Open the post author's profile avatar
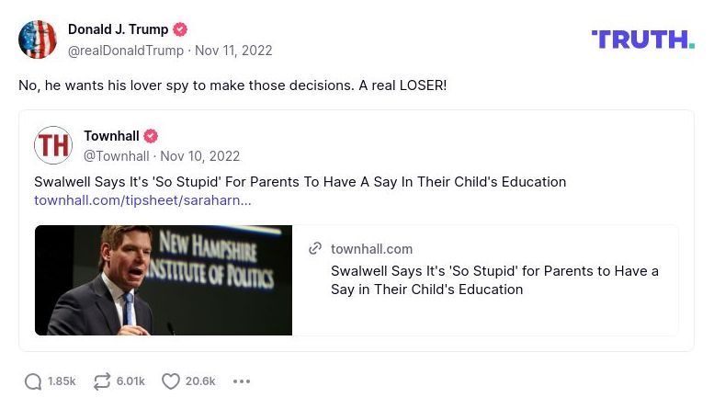The height and width of the screenshot is (409, 714). tap(38, 40)
